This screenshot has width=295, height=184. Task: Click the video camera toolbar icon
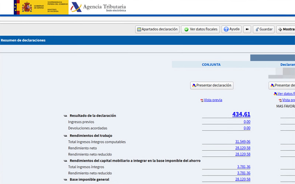coord(247,29)
